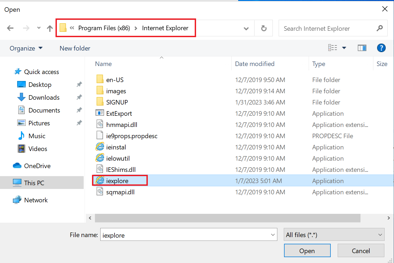Sort files by Name column
Viewport: 394px width, 263px height.
point(103,64)
